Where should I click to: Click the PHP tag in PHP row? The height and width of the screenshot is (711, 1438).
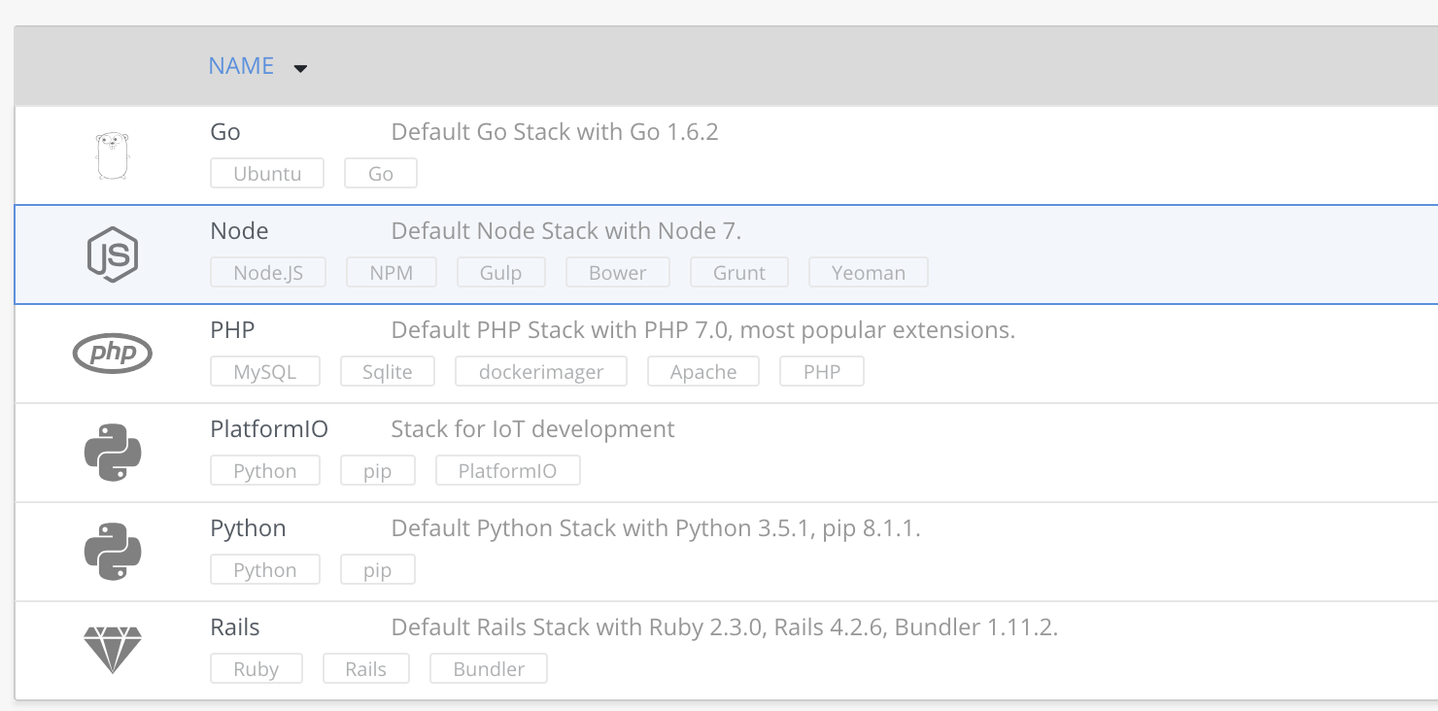(x=822, y=372)
